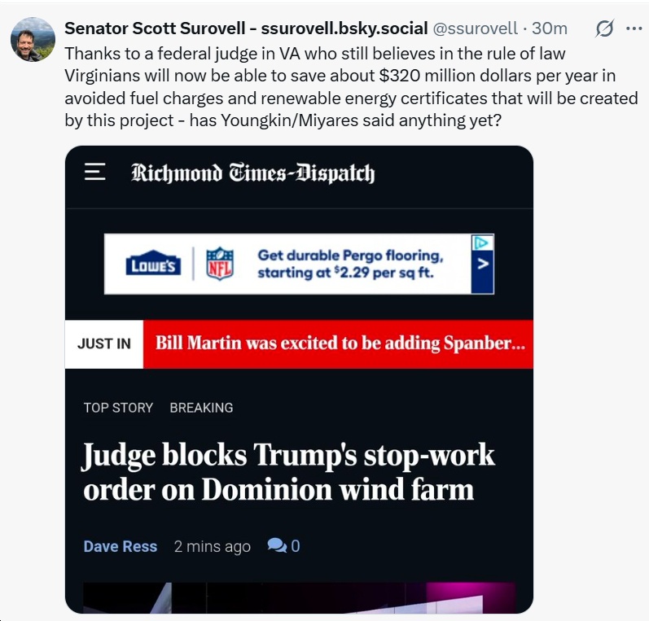Open the three-dot more options menu
Image resolution: width=649 pixels, height=621 pixels.
634,28
